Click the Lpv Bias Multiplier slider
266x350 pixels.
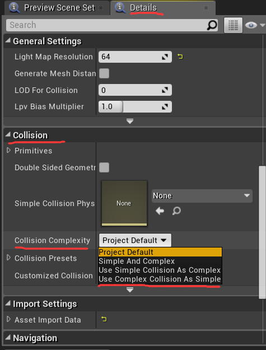click(135, 106)
